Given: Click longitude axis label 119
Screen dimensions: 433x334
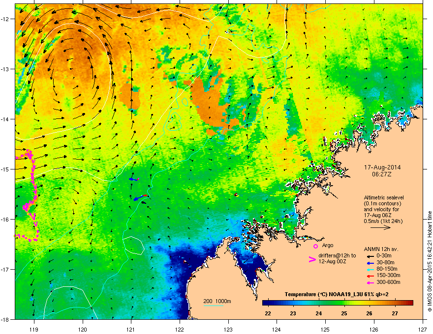Looking at the screenshot, I should 34,329.
